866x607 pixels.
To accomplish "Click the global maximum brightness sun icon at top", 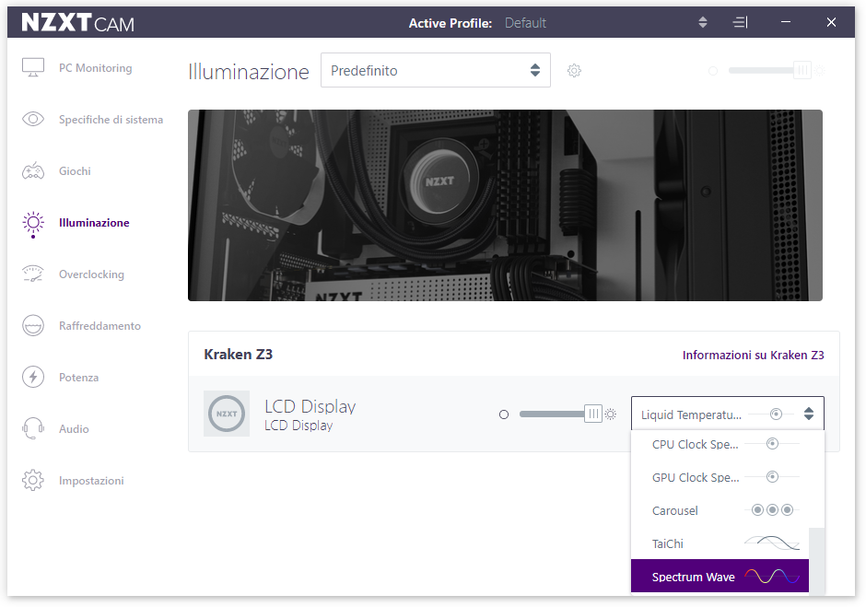I will 820,71.
